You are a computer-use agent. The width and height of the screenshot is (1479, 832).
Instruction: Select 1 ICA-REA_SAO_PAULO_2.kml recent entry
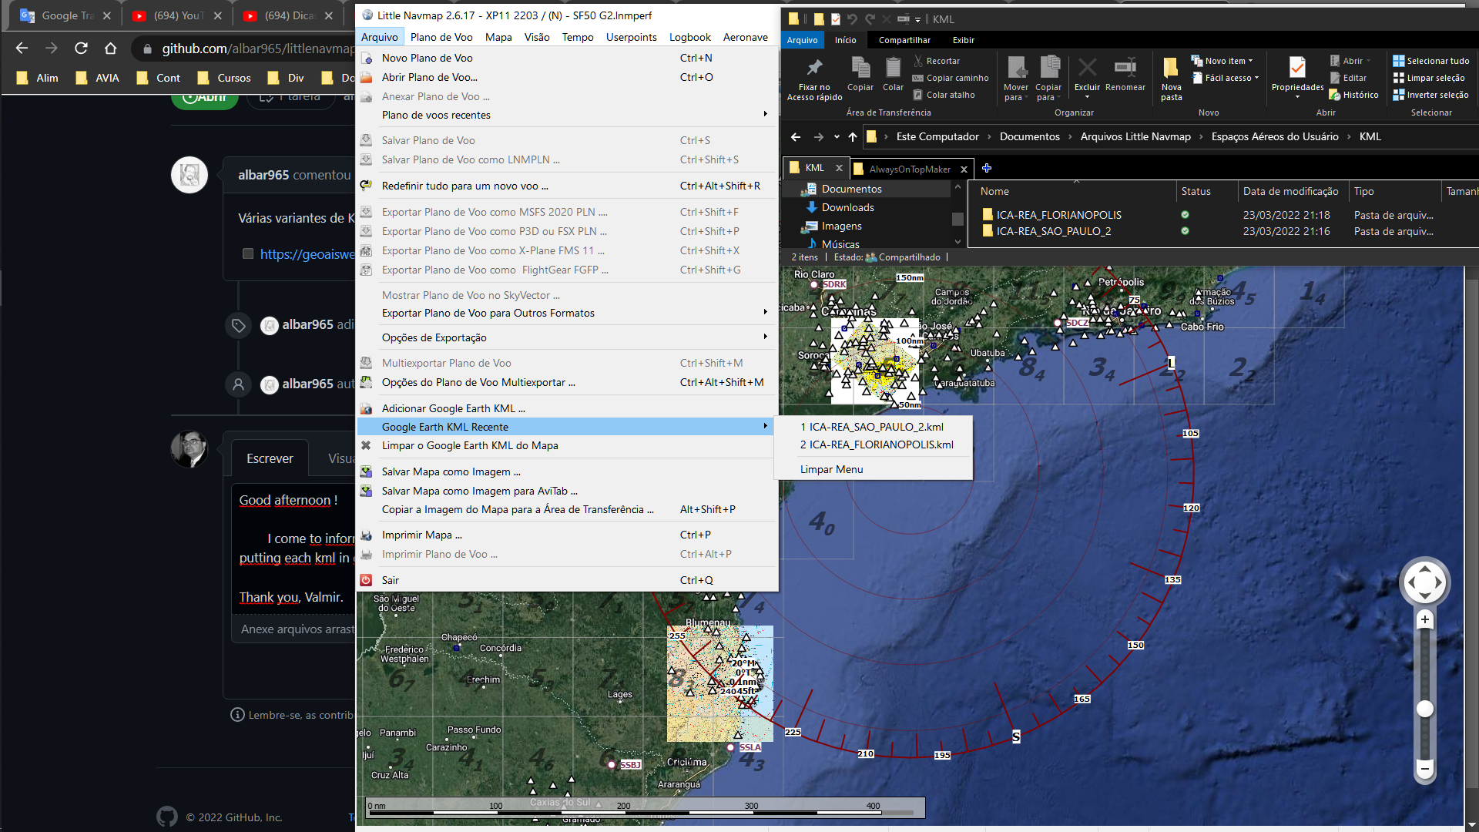pyautogui.click(x=874, y=427)
